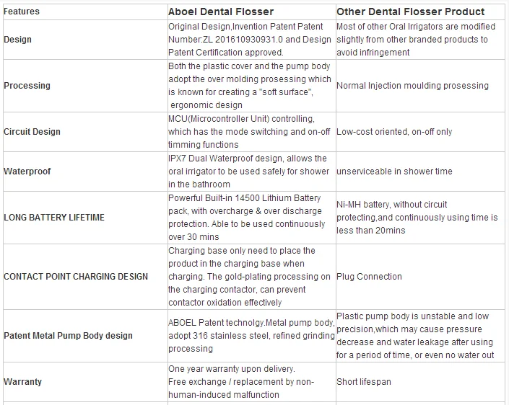Click the "Plug Connection" cell
Image resolution: width=509 pixels, height=405 pixels.
[369, 277]
